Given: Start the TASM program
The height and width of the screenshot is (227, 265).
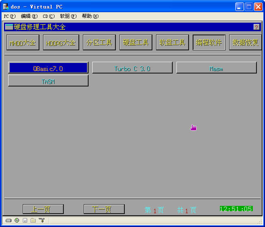Looking at the screenshot, I should pyautogui.click(x=48, y=80).
